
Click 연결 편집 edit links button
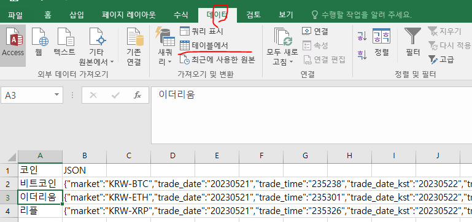click(325, 59)
